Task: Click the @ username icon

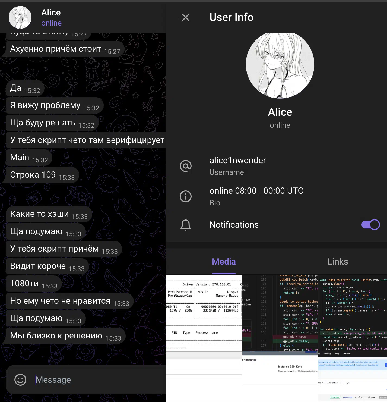Action: click(x=186, y=166)
